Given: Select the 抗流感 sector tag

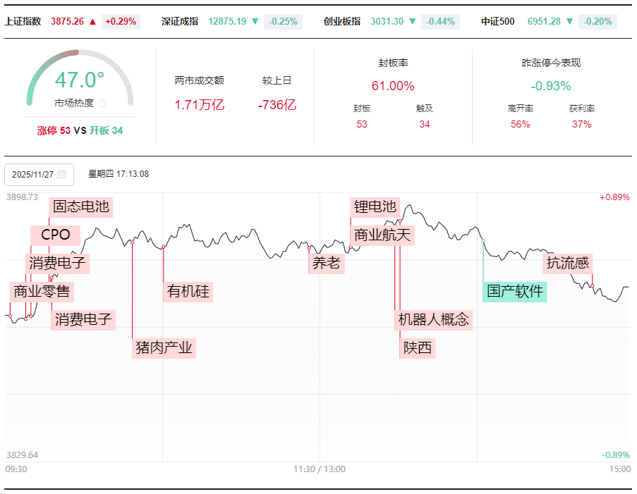Looking at the screenshot, I should tap(568, 263).
